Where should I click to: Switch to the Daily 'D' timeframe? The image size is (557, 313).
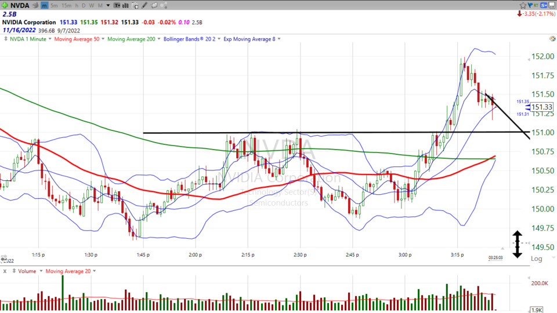(84, 5)
